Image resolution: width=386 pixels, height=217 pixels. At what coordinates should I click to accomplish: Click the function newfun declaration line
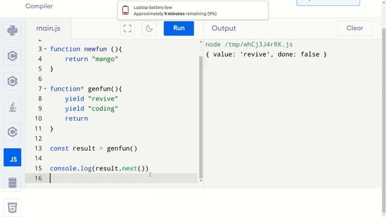point(86,49)
